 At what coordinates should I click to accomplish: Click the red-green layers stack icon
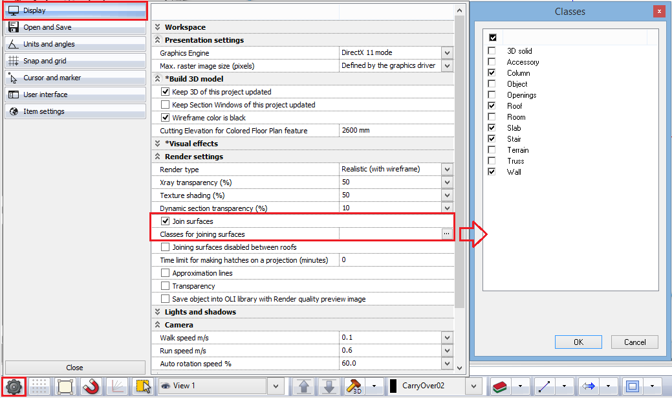(x=500, y=386)
